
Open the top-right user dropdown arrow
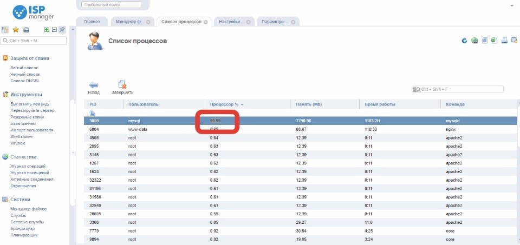[x=511, y=5]
